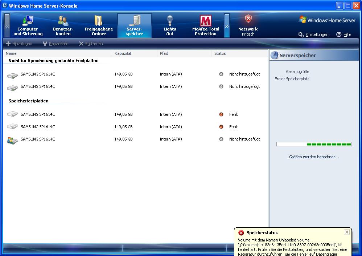Open the Lights Out tab

tap(170, 25)
